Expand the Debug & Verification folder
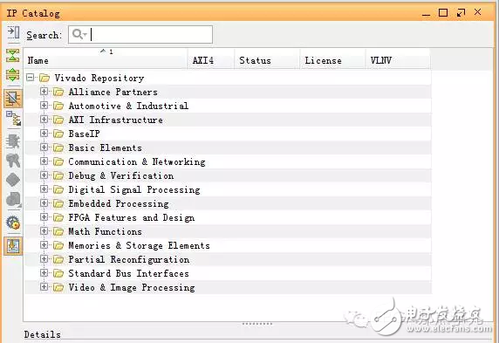The height and width of the screenshot is (343, 499). pos(44,175)
